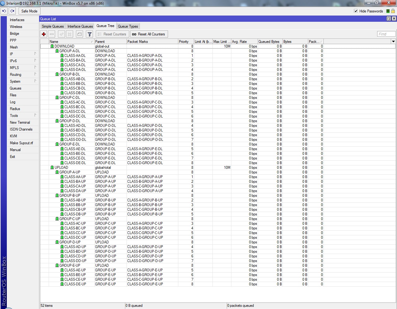Click the Enable checkmark toolbar icon
The width and height of the screenshot is (397, 309).
pyautogui.click(x=62, y=34)
